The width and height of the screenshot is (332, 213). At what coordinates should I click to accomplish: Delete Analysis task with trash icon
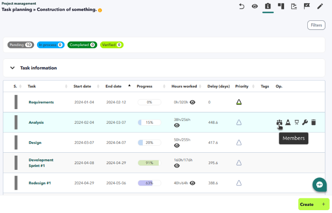[x=314, y=122]
